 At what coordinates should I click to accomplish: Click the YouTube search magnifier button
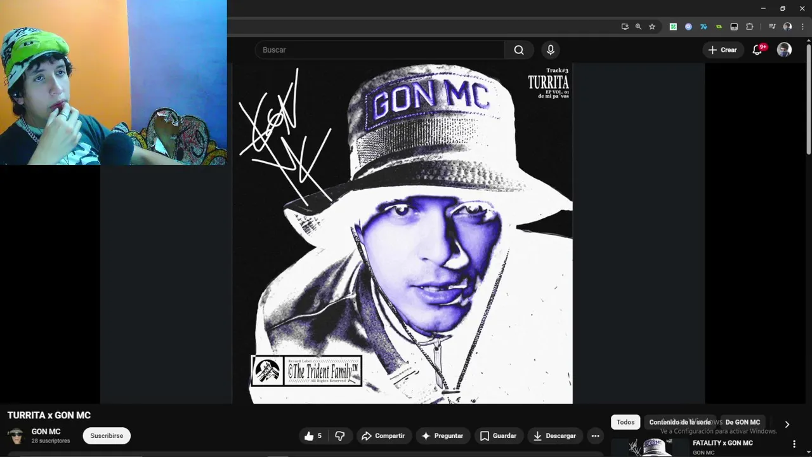[x=519, y=50]
